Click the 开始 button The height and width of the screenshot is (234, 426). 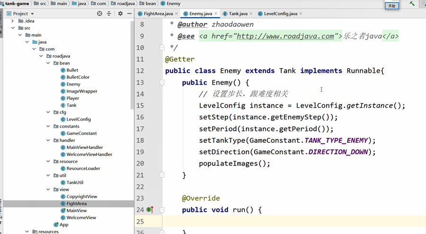(392, 6)
